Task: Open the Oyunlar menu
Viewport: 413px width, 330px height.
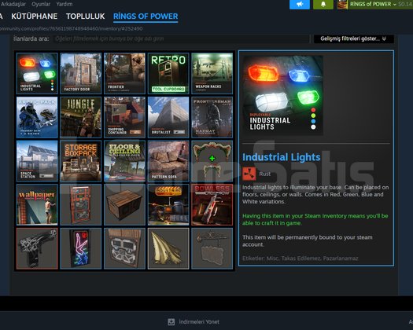Action: click(x=41, y=4)
